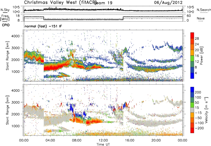Select the '08:00' time axis label

76,140
